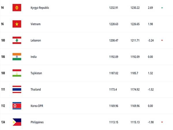This screenshot has width=173, height=130.
Task: Click red down arrow for Lebanon
Action: [x=162, y=40]
